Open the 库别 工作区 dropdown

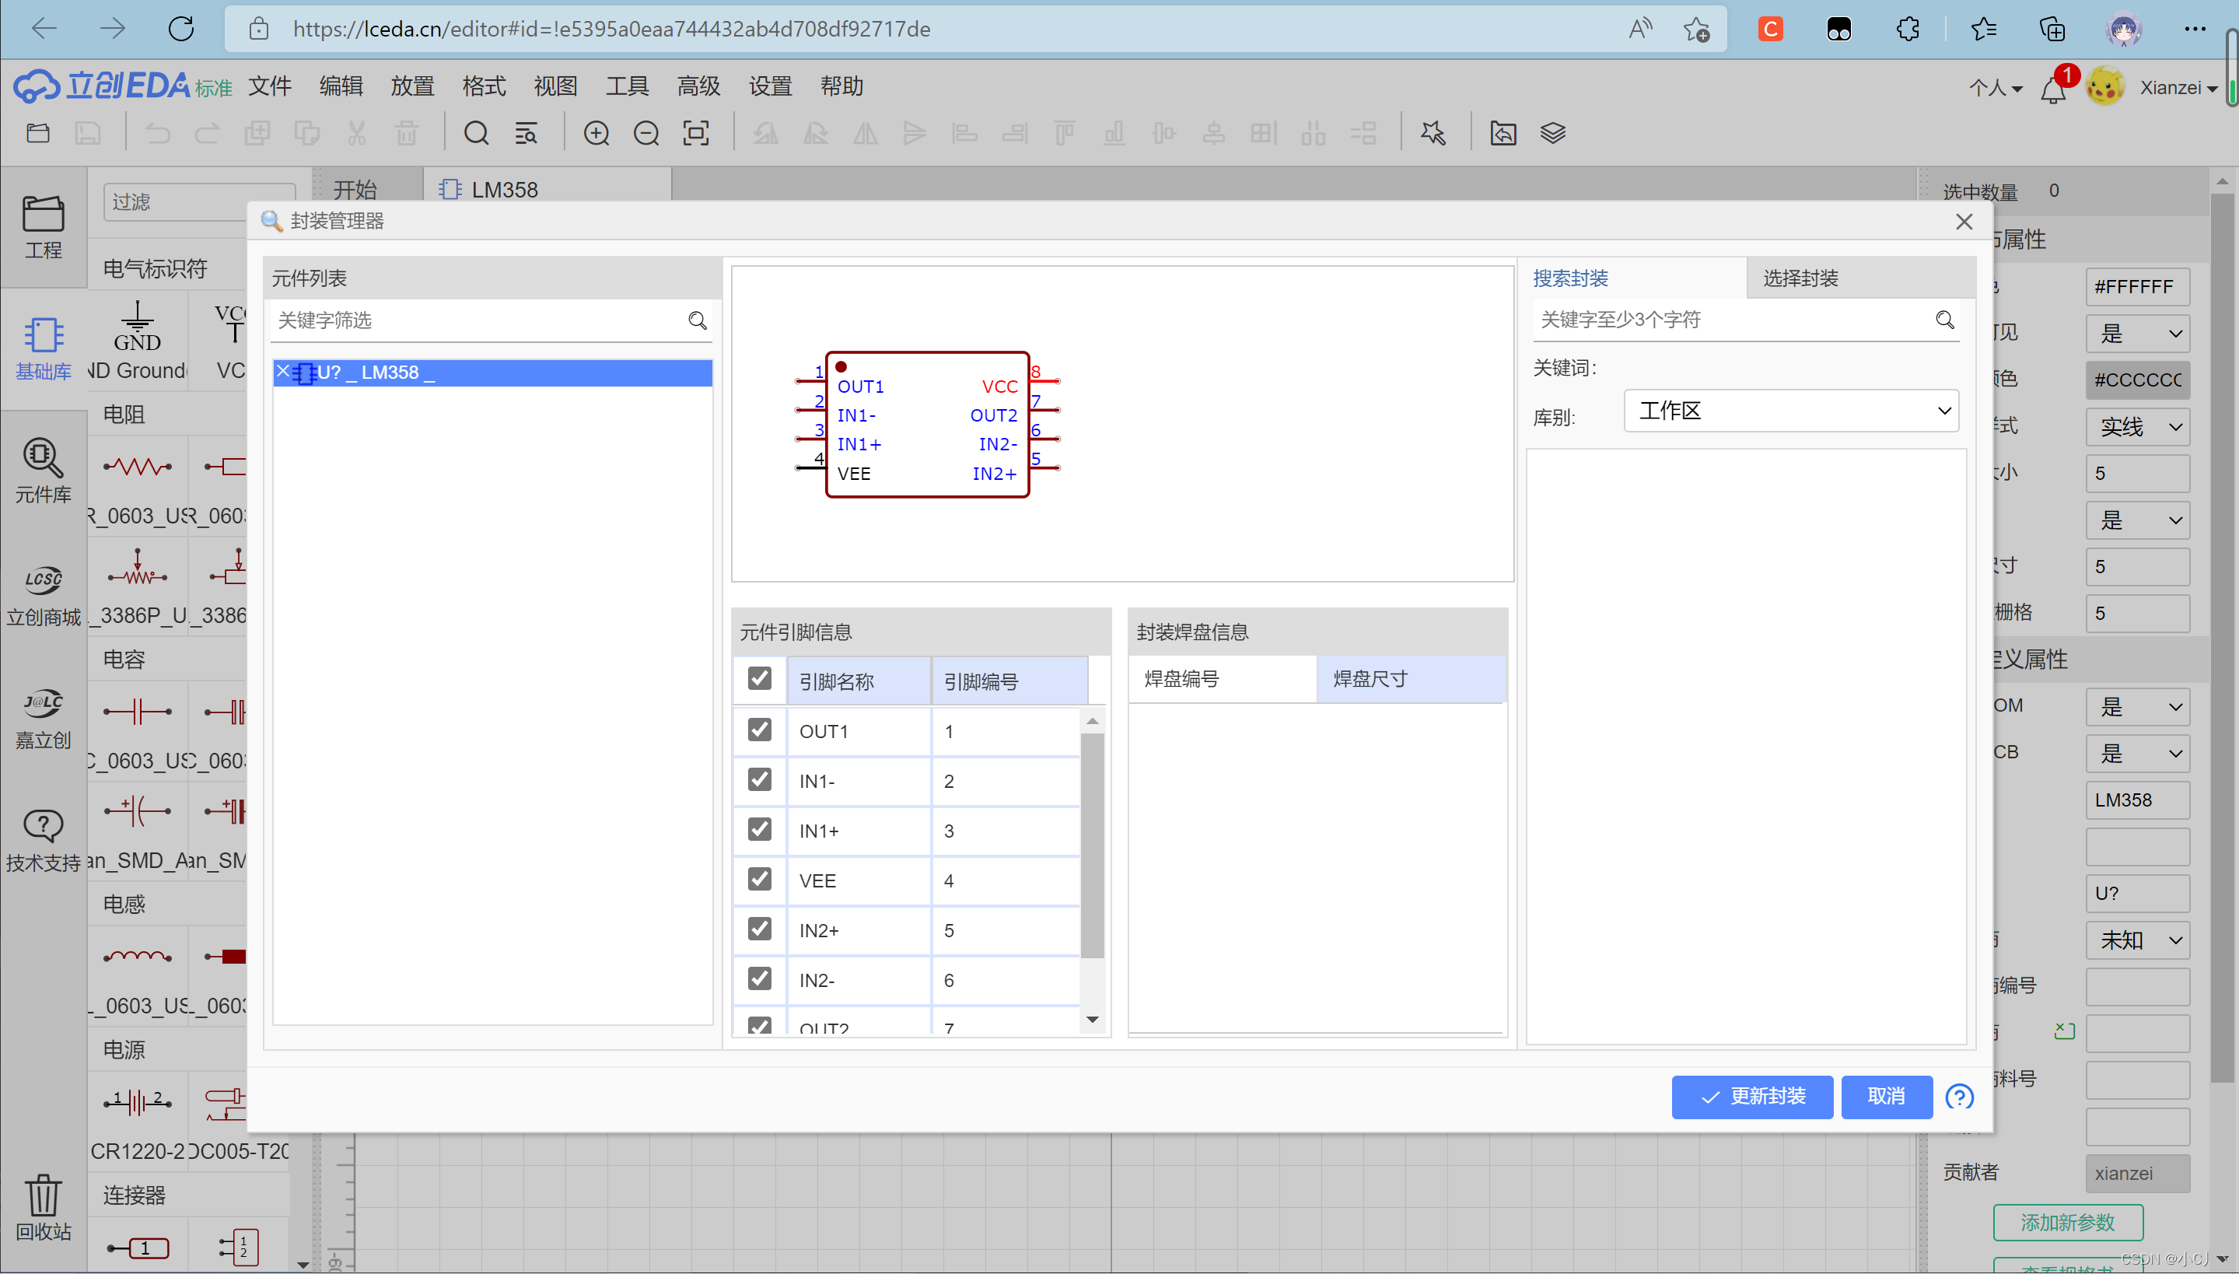point(1790,411)
